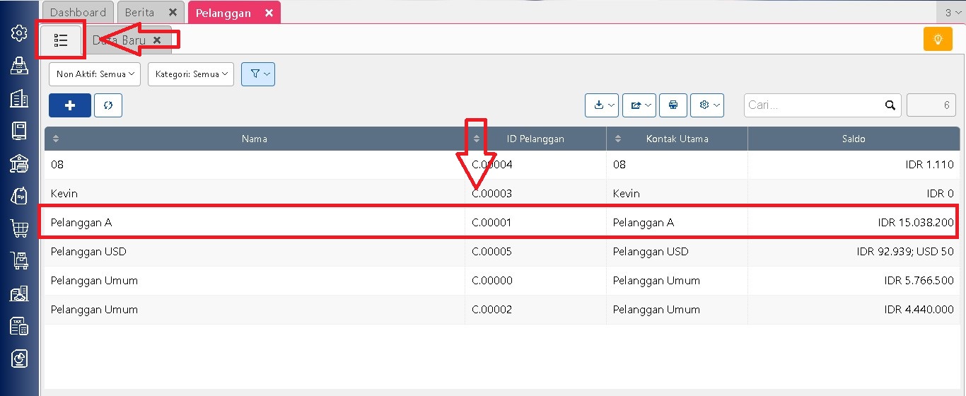The height and width of the screenshot is (396, 966).
Task: Open the funnel filter dropdown
Action: click(258, 74)
